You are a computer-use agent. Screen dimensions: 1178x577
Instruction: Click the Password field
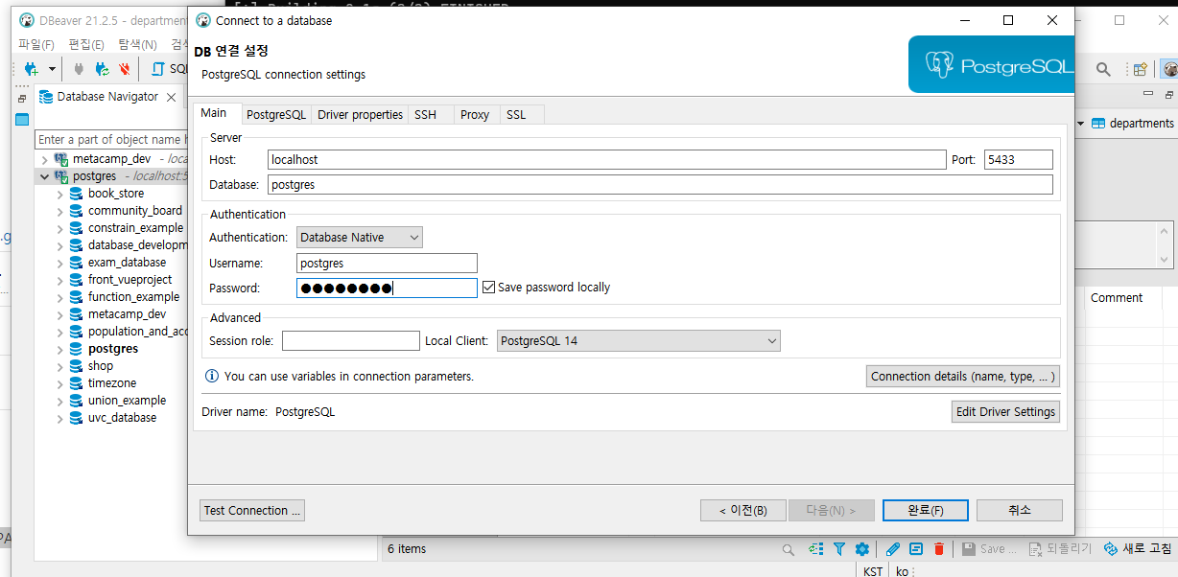387,288
